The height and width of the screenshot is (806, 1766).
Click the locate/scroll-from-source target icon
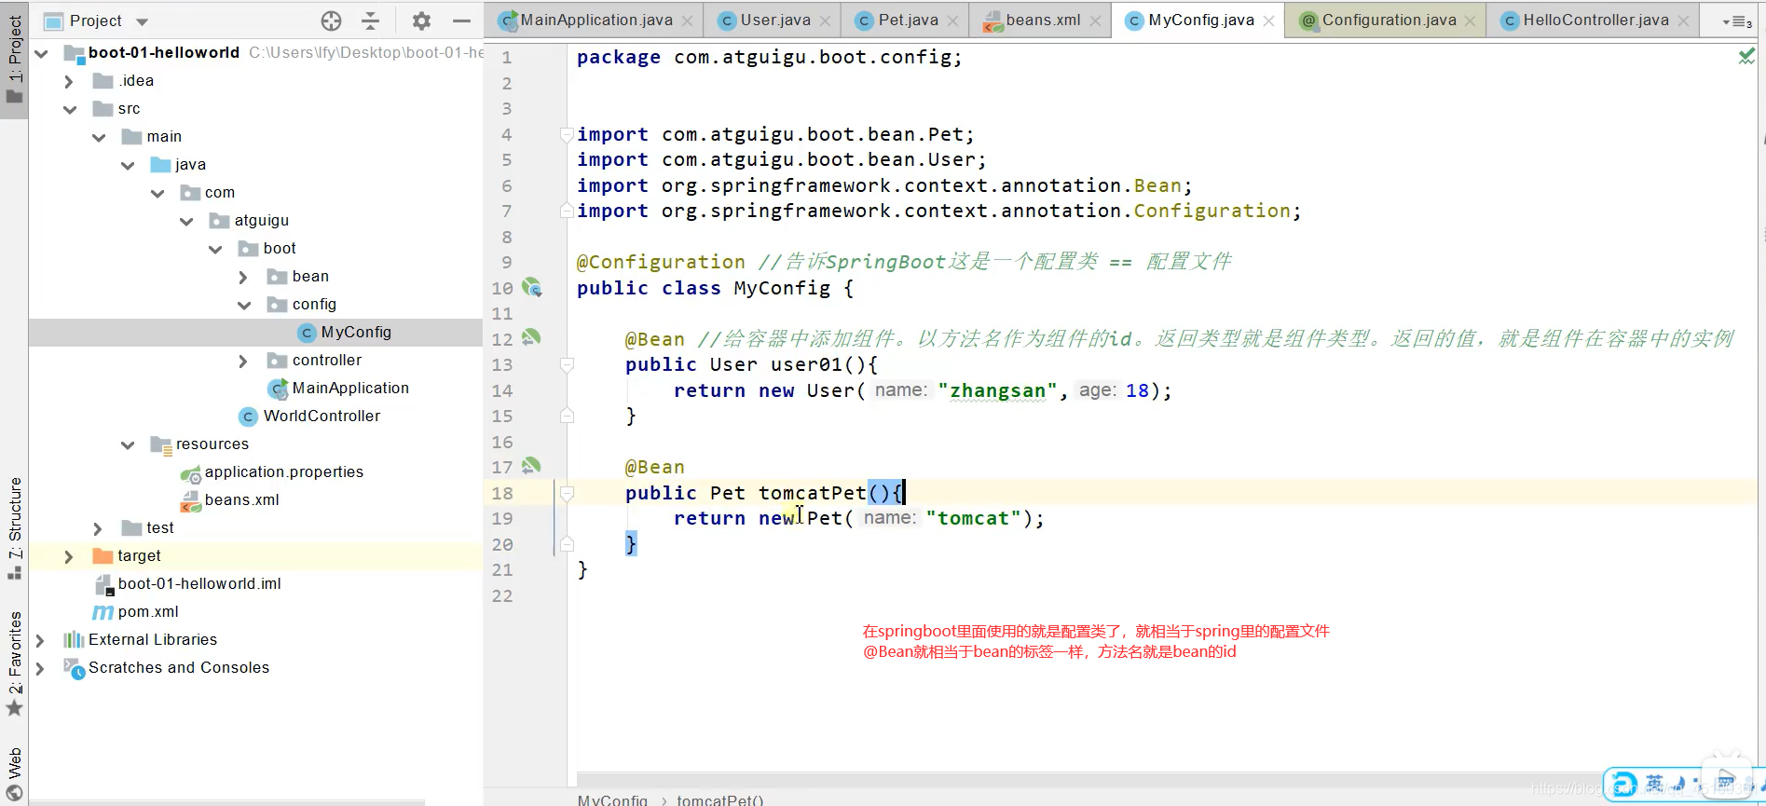[x=331, y=20]
